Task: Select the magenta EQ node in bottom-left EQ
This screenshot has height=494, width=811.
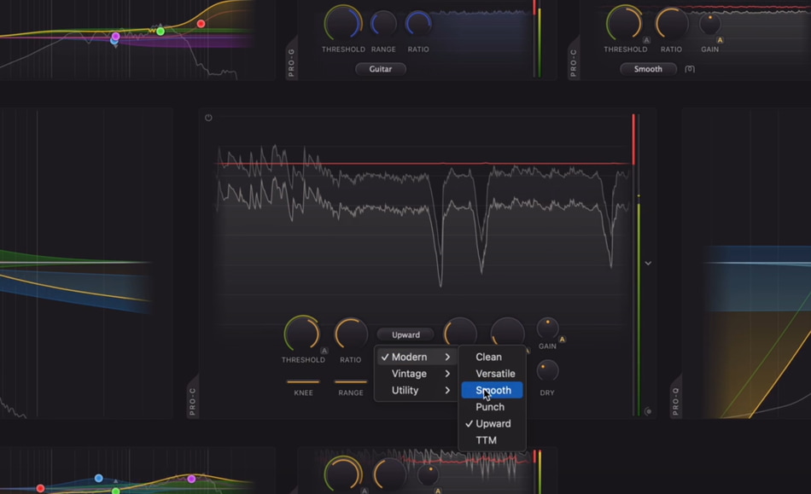Action: [191, 479]
